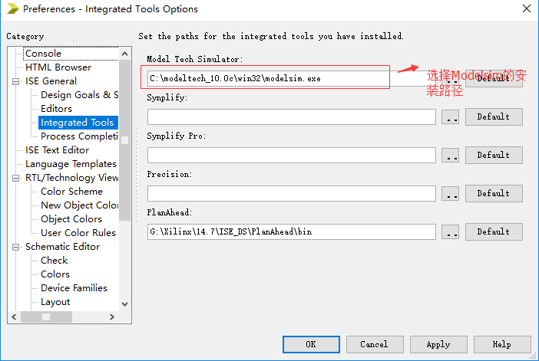Browse for the Synplify executable path
Screen dimensions: 539x361
click(x=450, y=117)
